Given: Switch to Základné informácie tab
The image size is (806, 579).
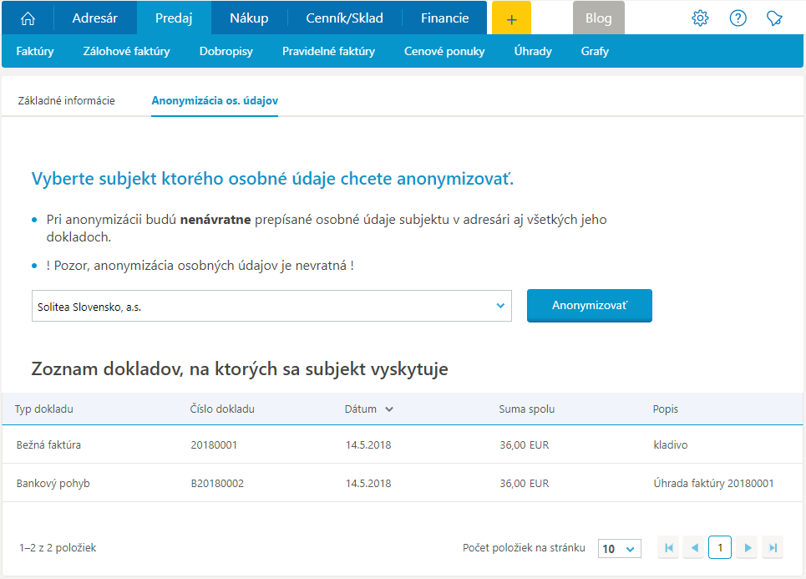Looking at the screenshot, I should (66, 100).
